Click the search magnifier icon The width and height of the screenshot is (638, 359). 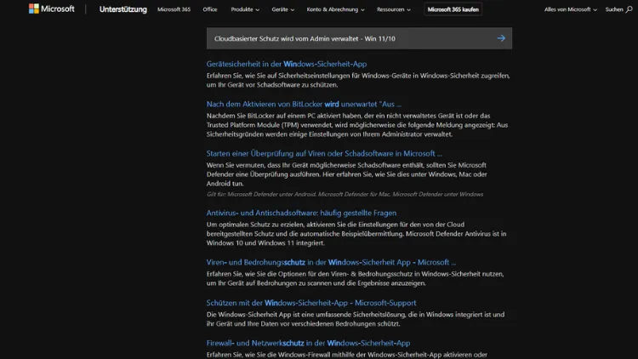629,9
